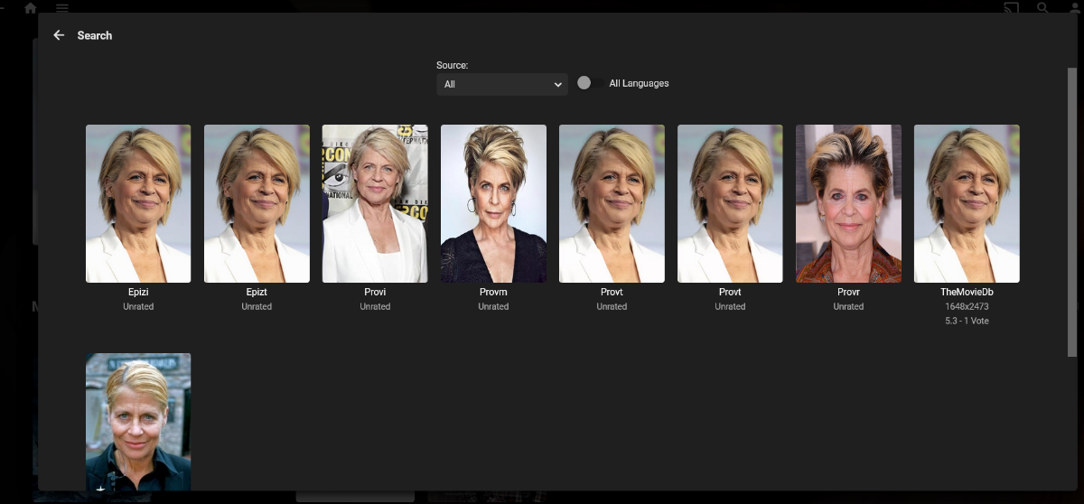Select the Epizt image thumbnail

click(x=257, y=204)
